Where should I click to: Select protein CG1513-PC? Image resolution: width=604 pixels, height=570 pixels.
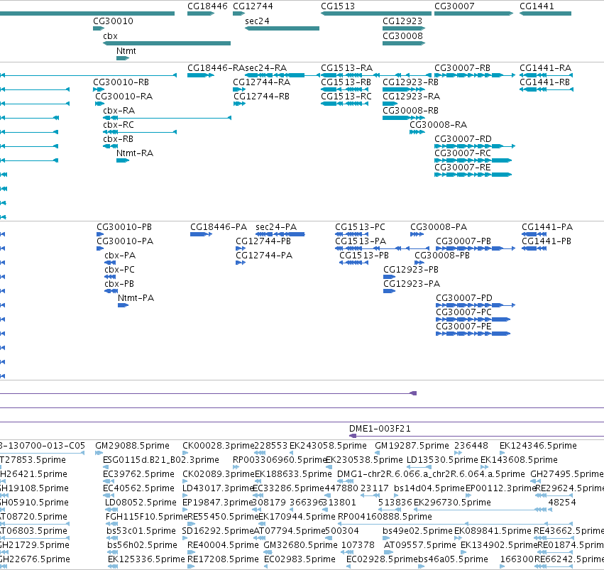click(360, 227)
